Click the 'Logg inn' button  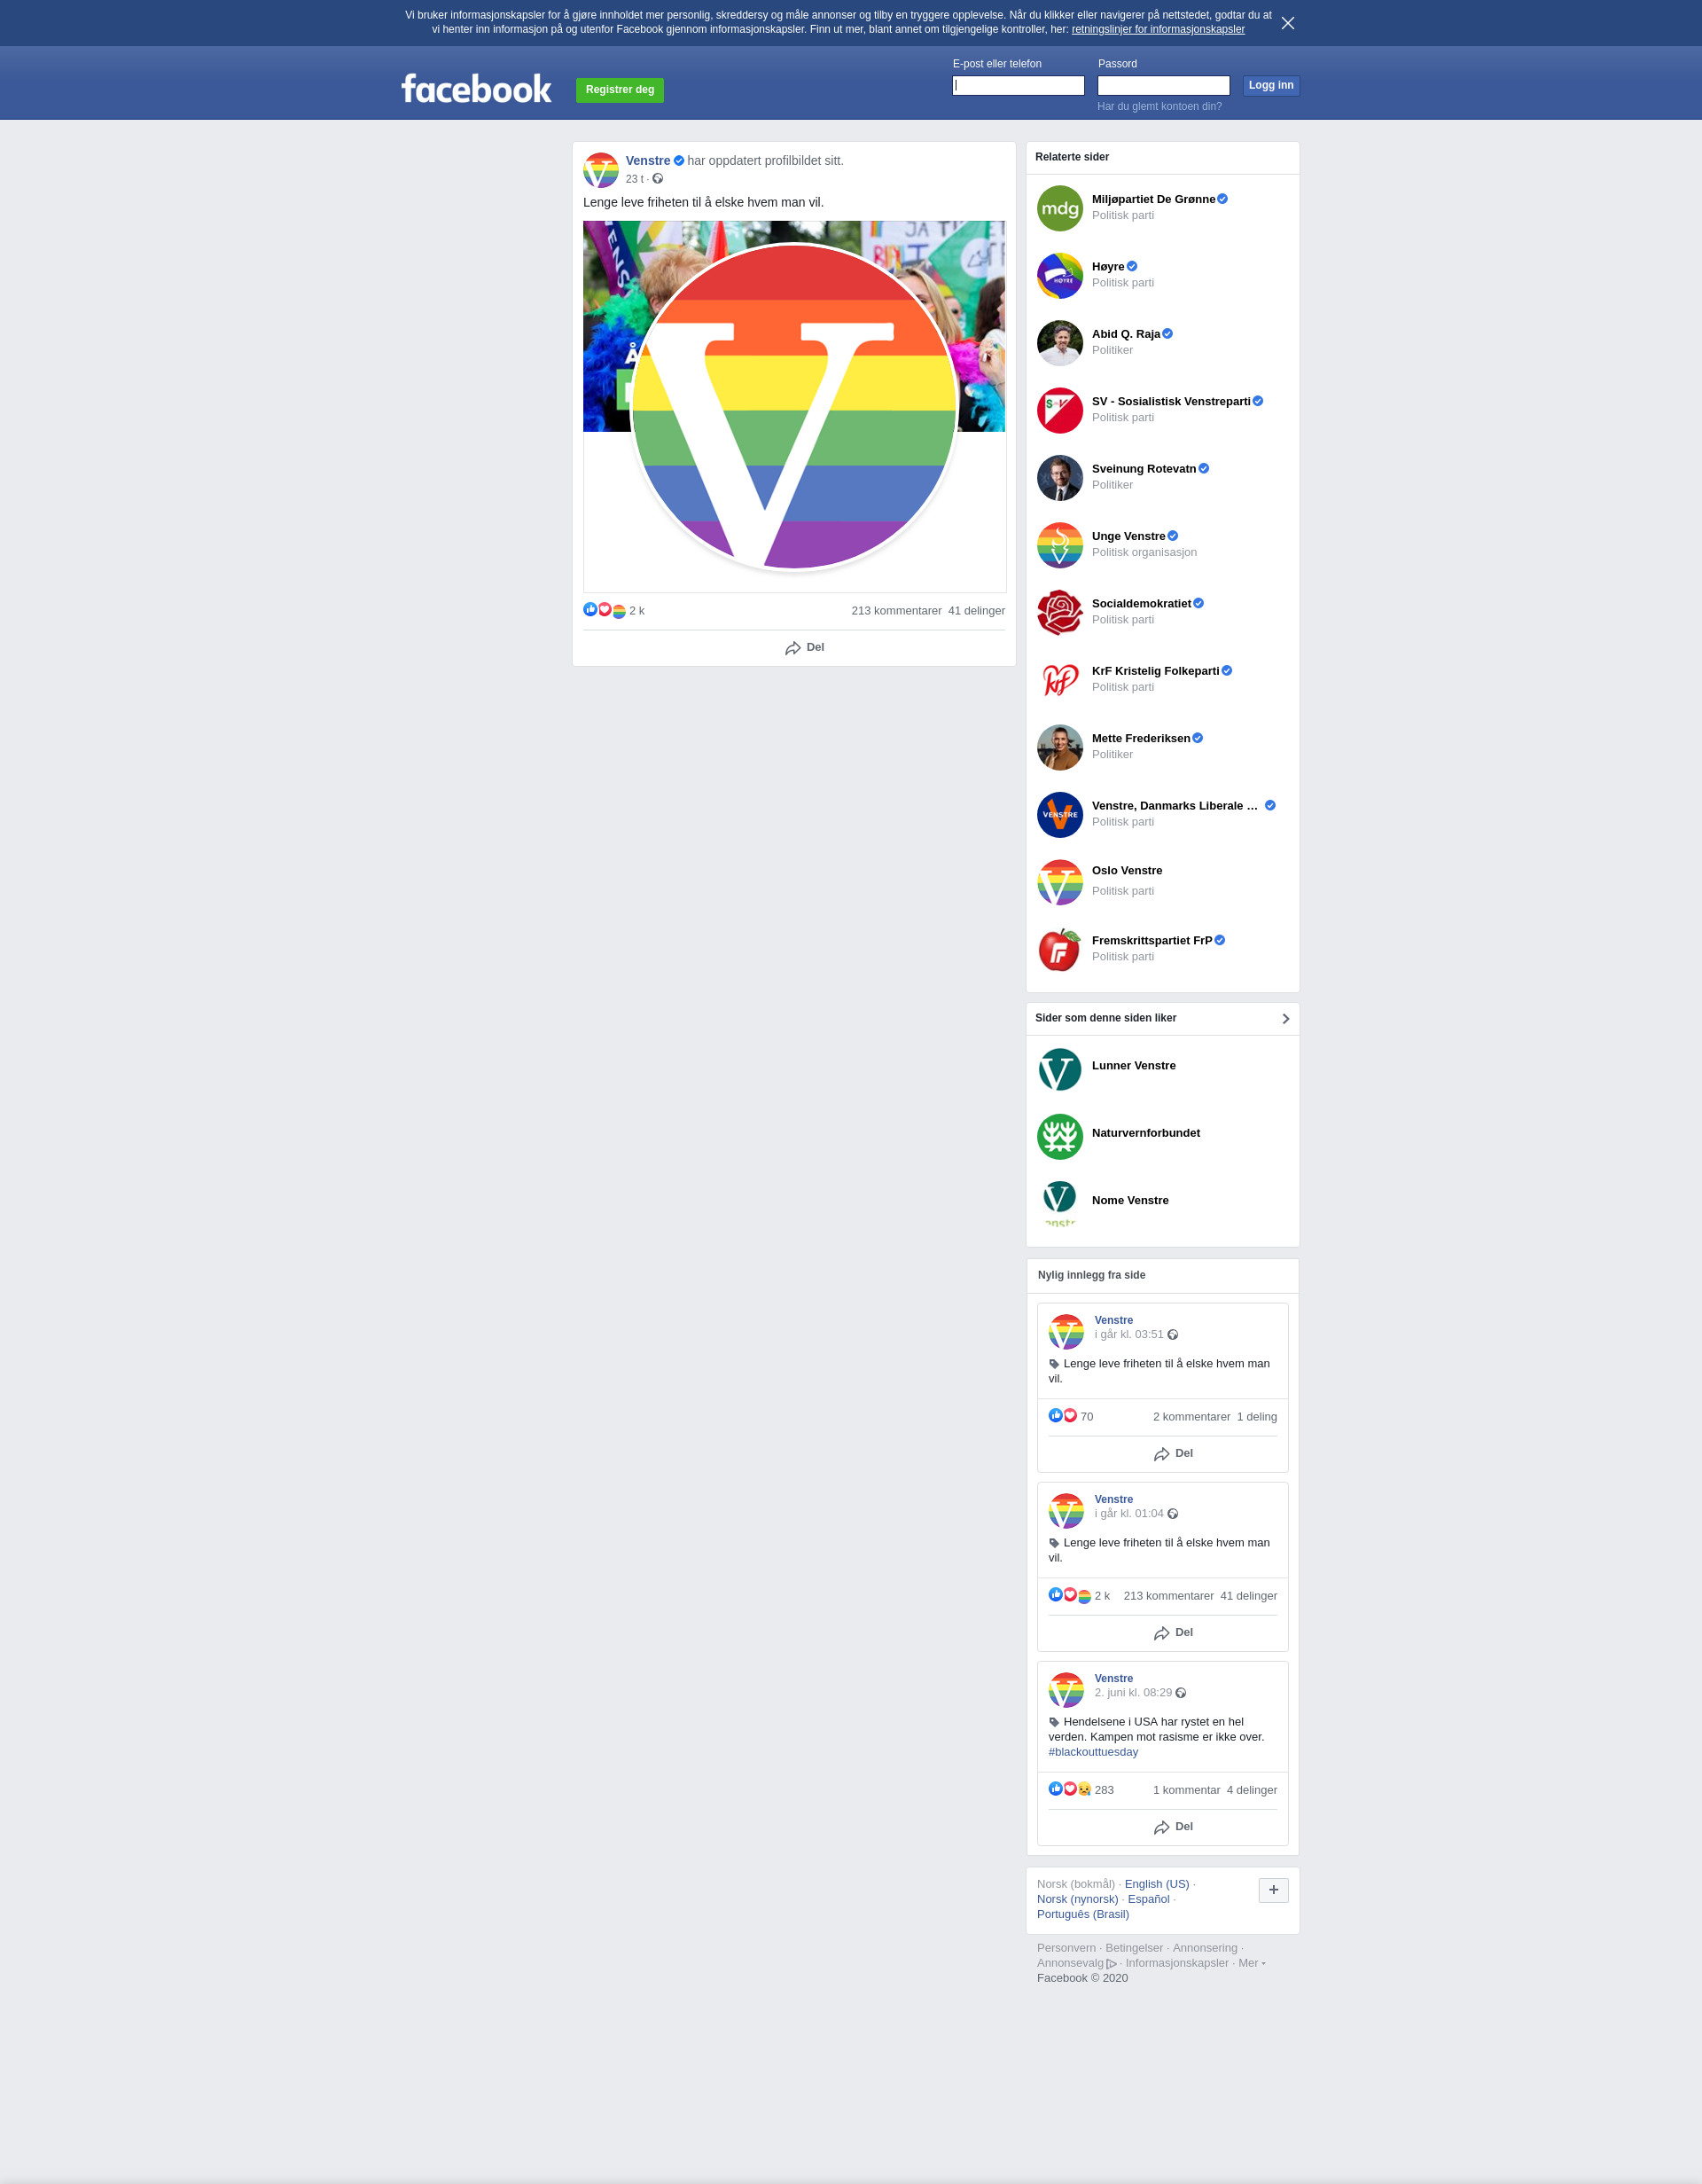(x=1270, y=86)
